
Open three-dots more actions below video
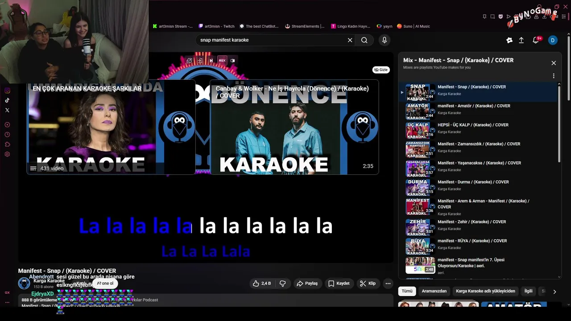pyautogui.click(x=388, y=284)
